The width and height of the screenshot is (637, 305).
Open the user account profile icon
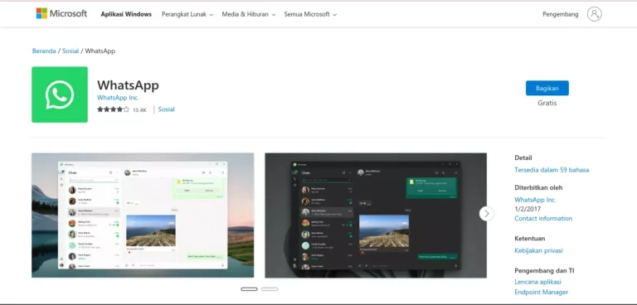594,14
